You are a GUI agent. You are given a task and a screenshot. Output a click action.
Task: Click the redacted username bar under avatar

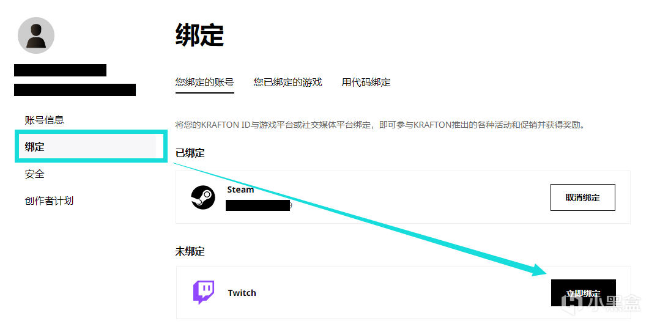60,70
